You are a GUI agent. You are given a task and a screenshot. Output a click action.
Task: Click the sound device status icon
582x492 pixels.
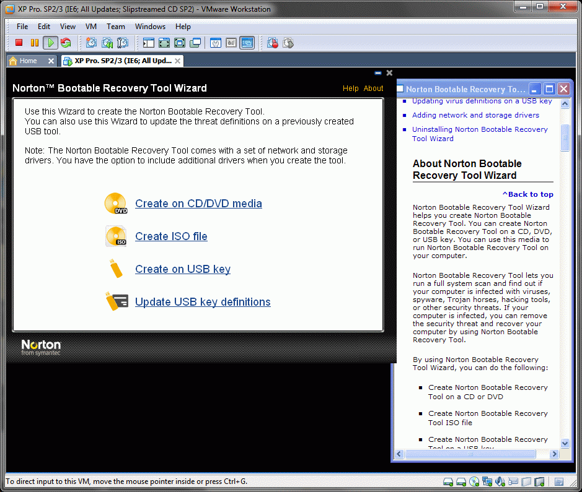point(500,481)
